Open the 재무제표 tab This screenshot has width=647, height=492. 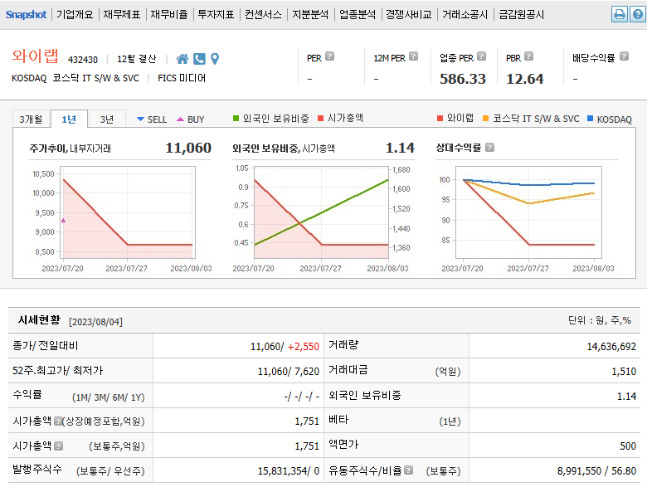tap(122, 14)
